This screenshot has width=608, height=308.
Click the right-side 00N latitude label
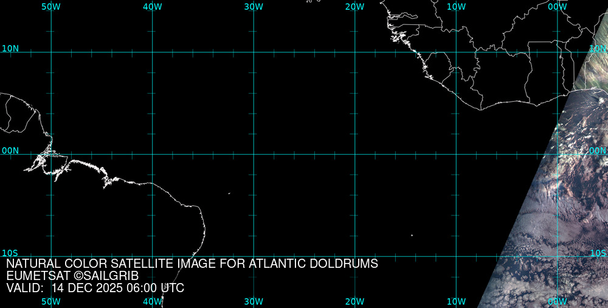598,150
